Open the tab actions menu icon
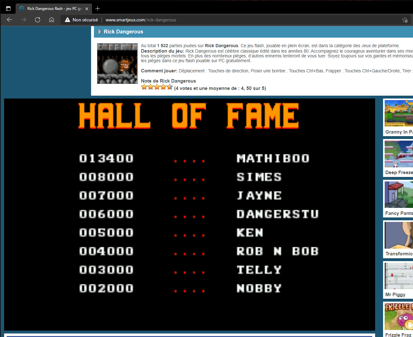Viewport: 413px width, 337px height. click(x=8, y=9)
